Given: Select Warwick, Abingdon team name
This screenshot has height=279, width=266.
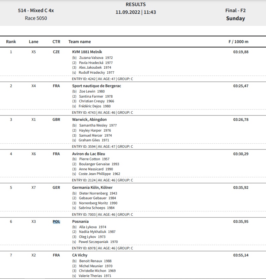Looking at the screenshot, I should (x=89, y=119).
